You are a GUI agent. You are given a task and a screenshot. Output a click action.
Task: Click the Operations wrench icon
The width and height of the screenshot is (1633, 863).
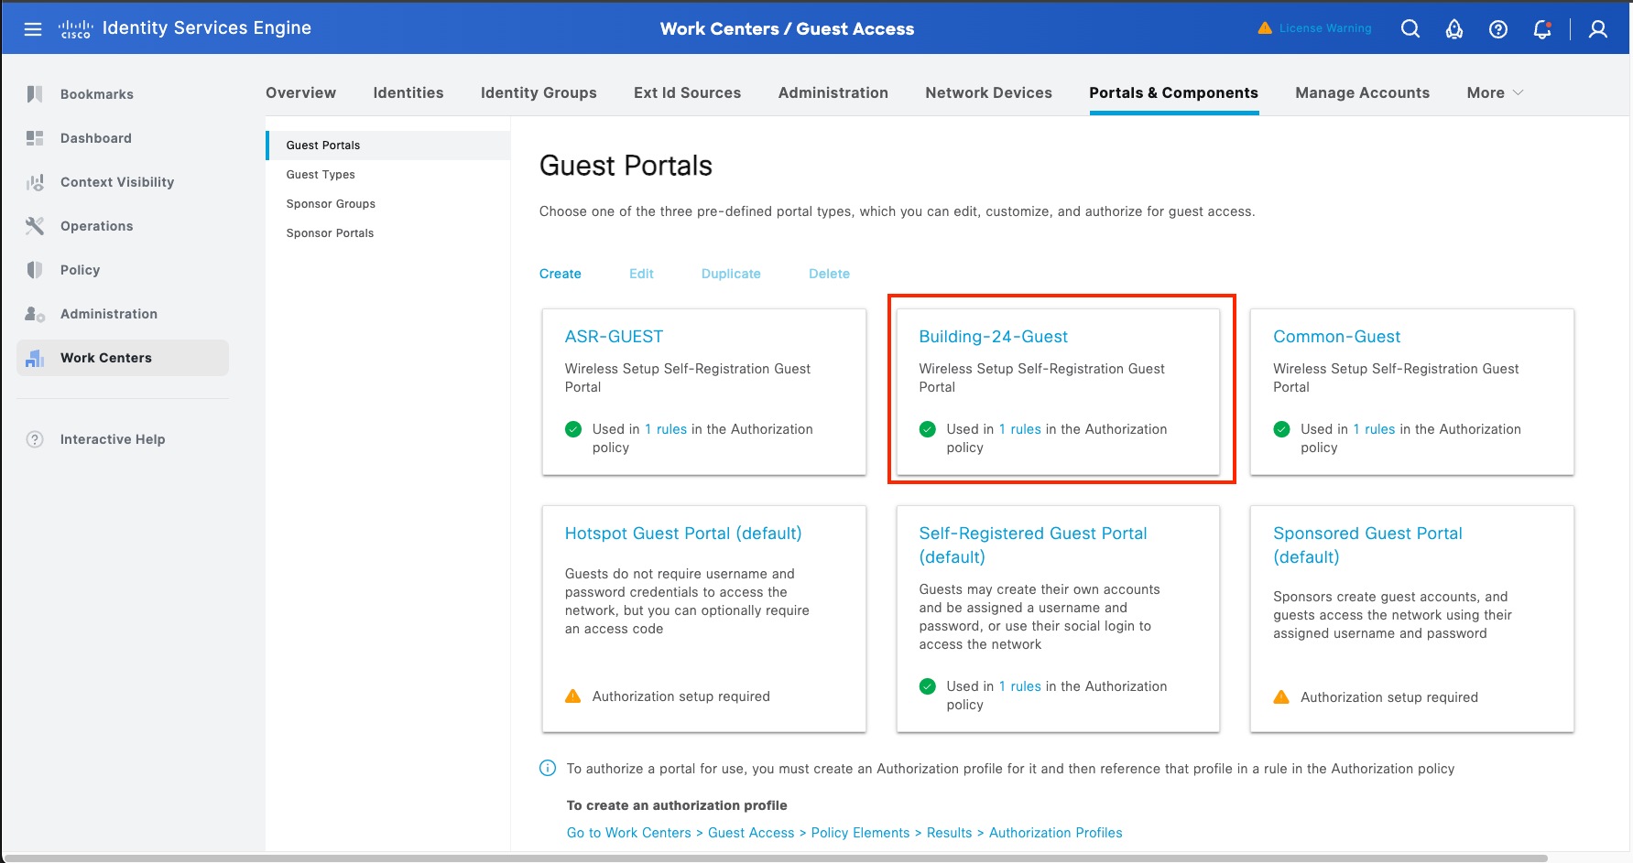click(x=35, y=226)
